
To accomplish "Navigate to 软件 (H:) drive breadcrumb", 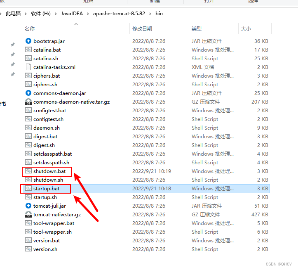I will [41, 14].
